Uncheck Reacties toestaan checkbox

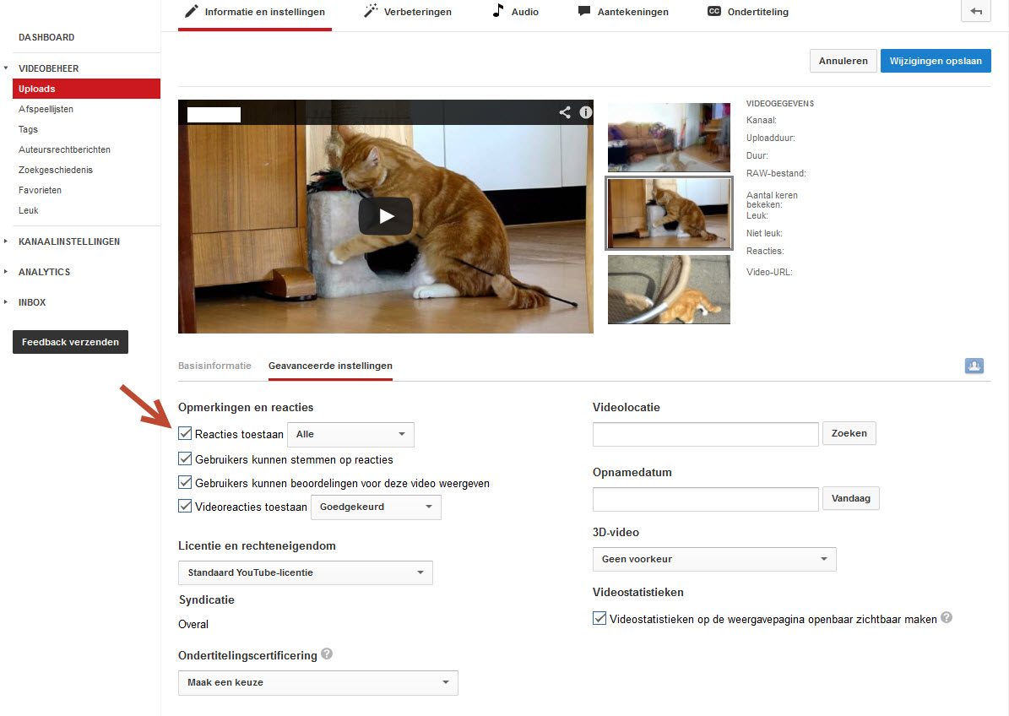(x=186, y=434)
